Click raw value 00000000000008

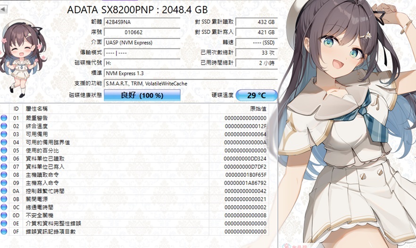pyautogui.click(x=245, y=215)
